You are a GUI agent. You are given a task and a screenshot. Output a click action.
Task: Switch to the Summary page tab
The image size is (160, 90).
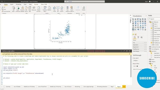click(8, 86)
